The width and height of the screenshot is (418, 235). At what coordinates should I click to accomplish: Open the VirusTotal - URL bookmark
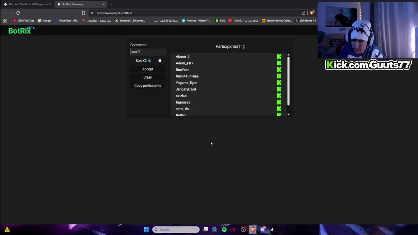coord(66,21)
